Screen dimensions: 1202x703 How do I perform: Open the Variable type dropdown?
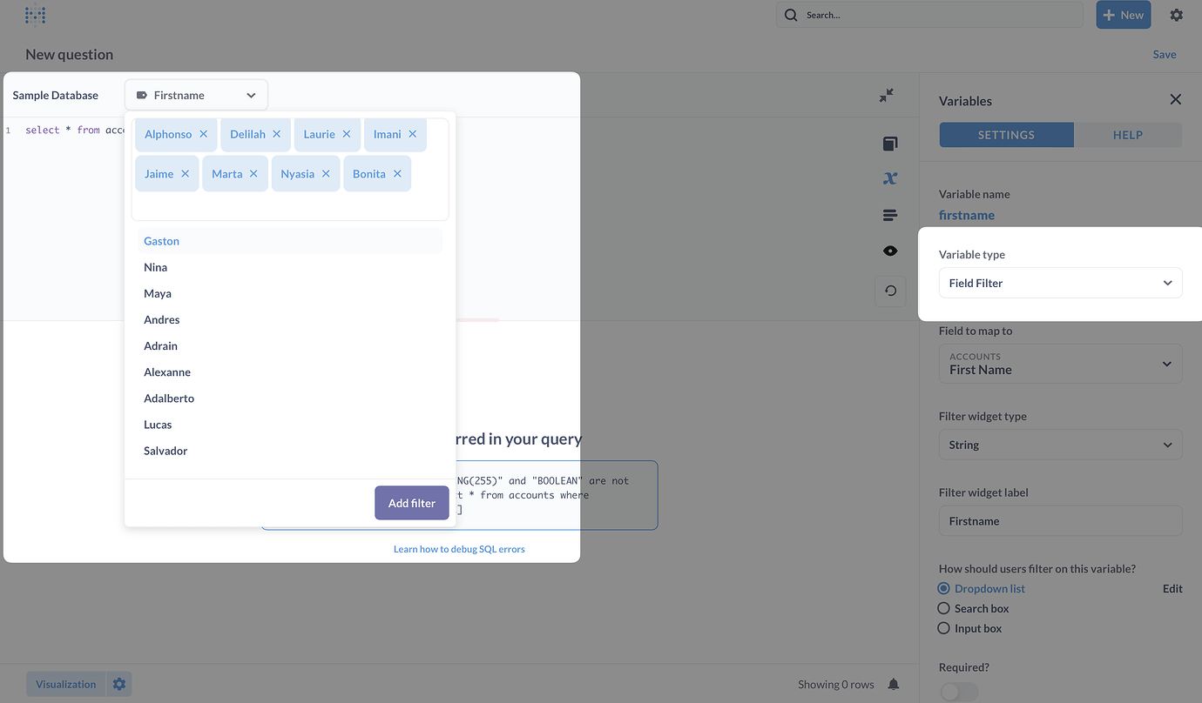pyautogui.click(x=1060, y=283)
